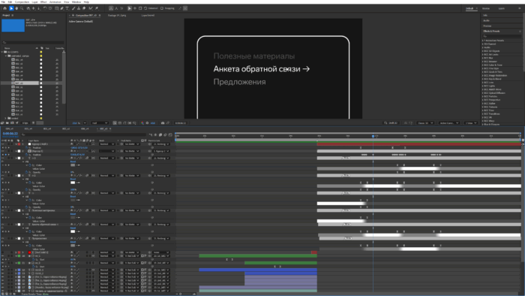
Task: Open the Parent dropdown for layer 4
Action: tap(161, 175)
